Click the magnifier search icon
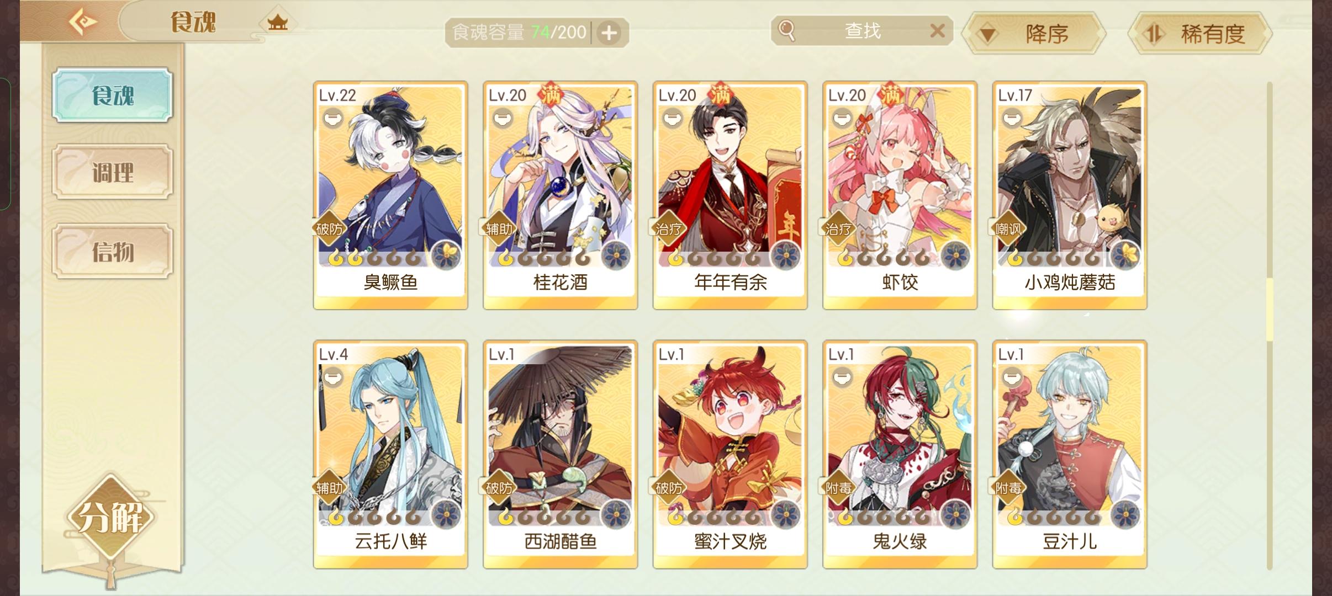The height and width of the screenshot is (596, 1332). pos(786,30)
